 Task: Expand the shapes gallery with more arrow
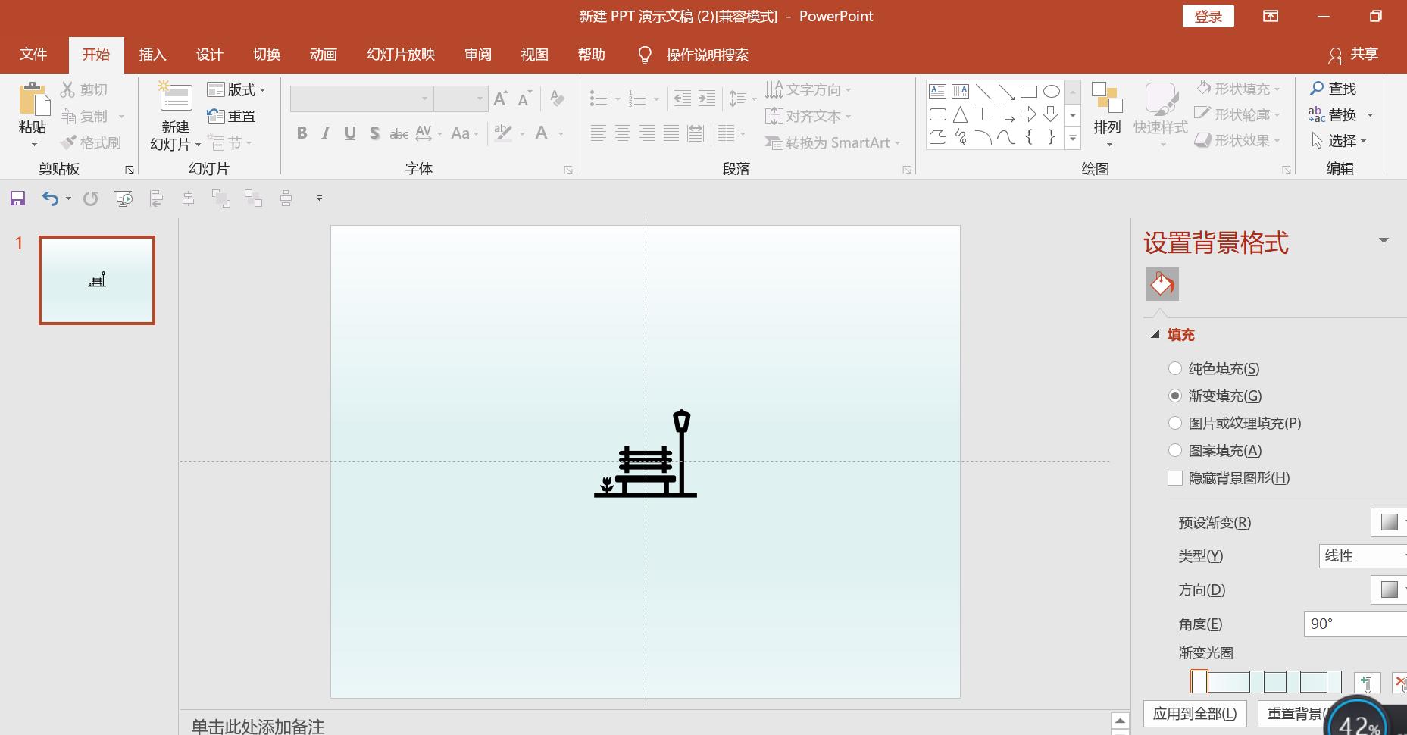[x=1072, y=139]
